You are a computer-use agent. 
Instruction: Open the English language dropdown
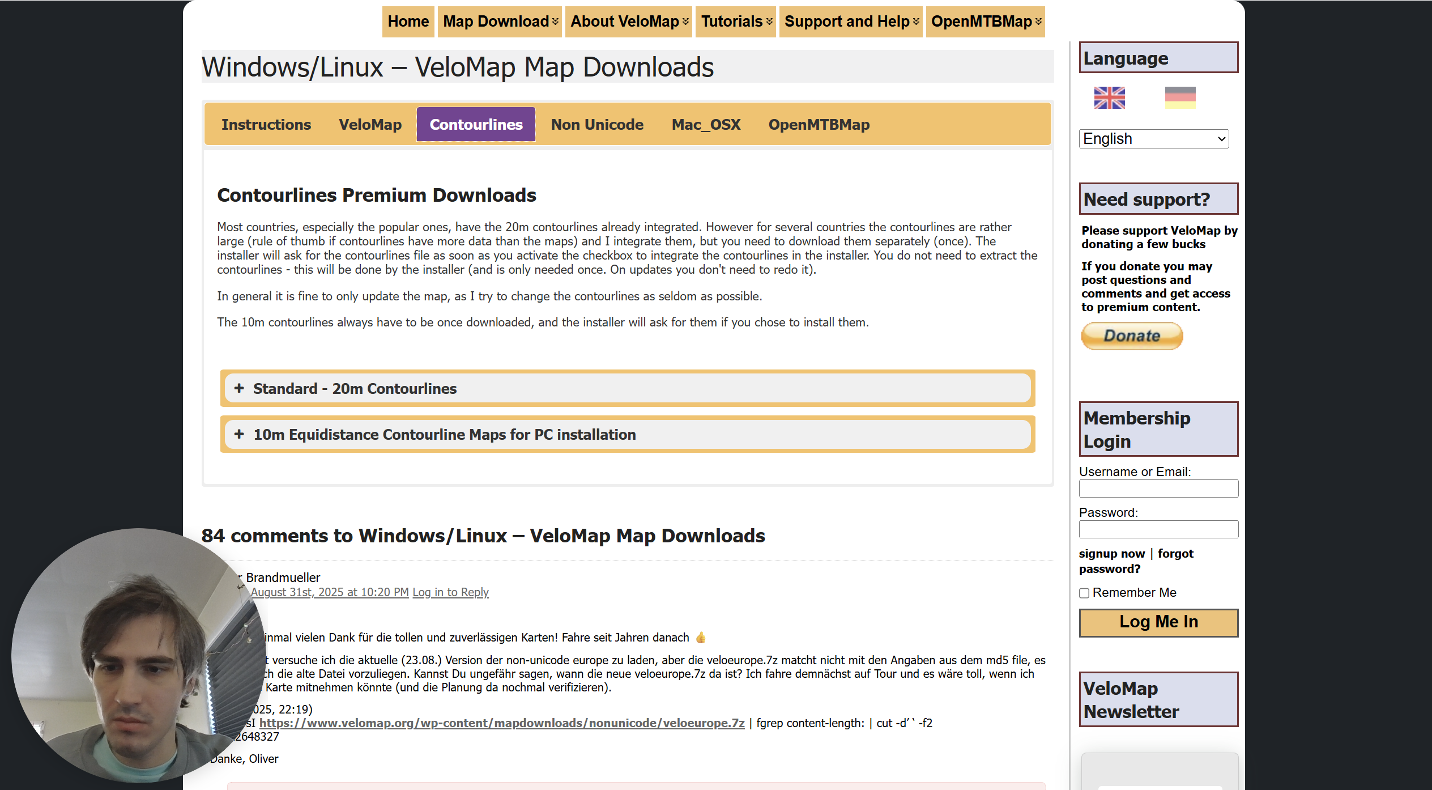1153,139
